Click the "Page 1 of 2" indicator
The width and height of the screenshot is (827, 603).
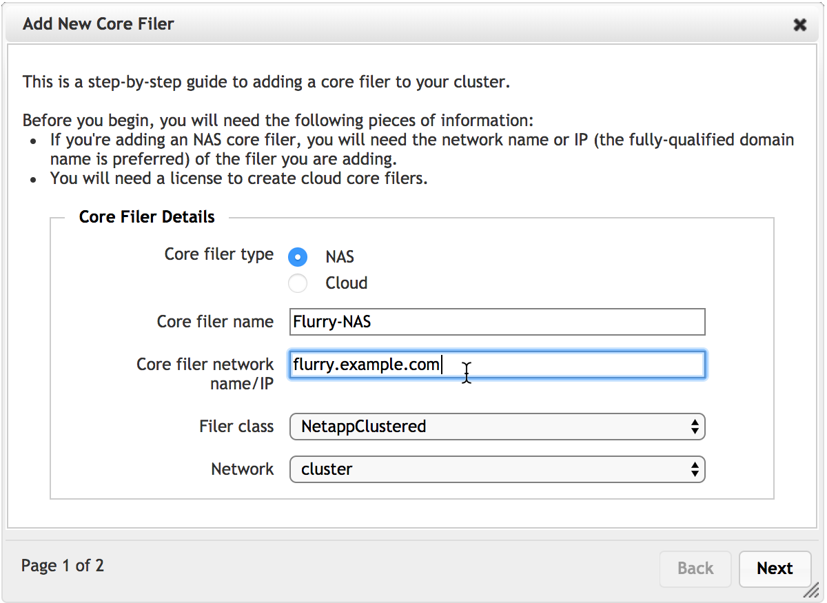63,566
